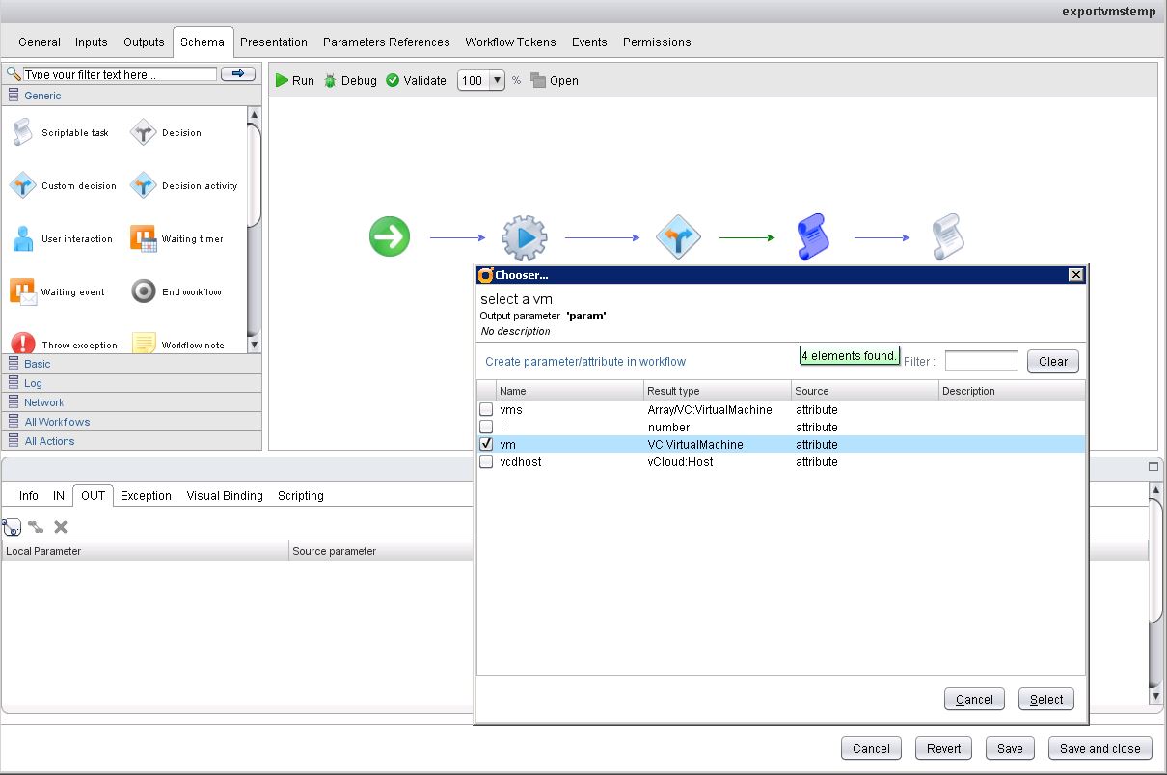Click the Debug icon in the toolbar

349,81
